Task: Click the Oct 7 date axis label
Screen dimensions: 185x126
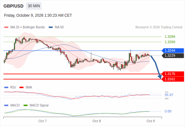Action: (43, 121)
